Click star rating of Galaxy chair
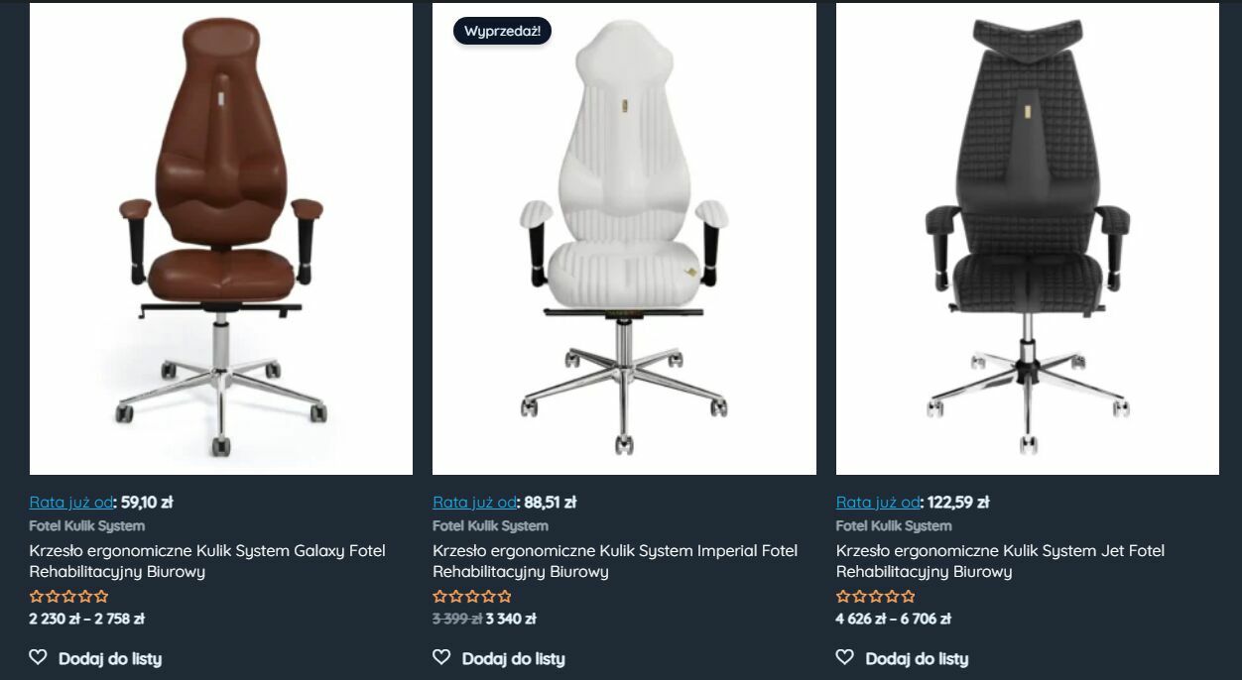Image resolution: width=1242 pixels, height=680 pixels. [68, 597]
